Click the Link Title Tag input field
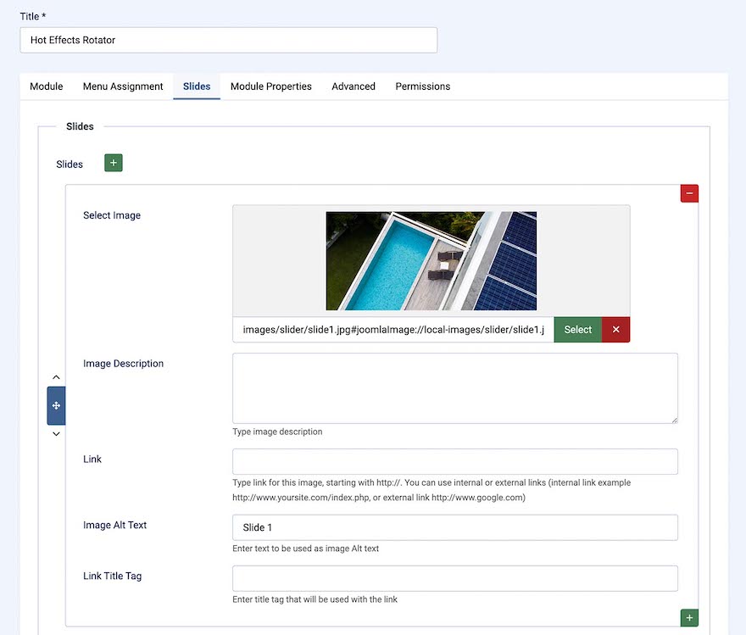This screenshot has height=635, width=746. point(455,578)
